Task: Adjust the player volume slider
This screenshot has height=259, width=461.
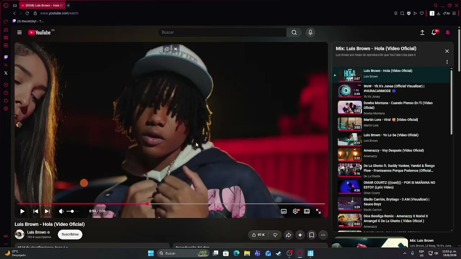Action: [x=72, y=212]
